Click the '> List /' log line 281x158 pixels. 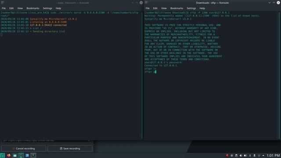click(36, 28)
